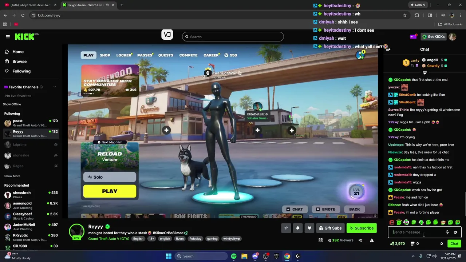The width and height of the screenshot is (466, 262).
Task: Unfollow using the heart icon
Action: coord(309,228)
